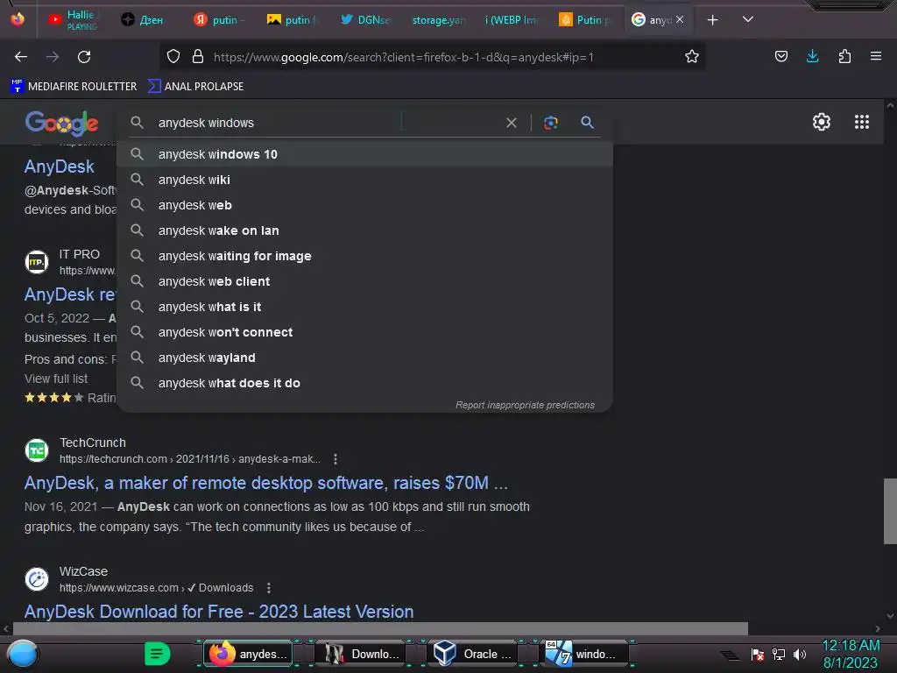Select suggestion anydesk what does it do
This screenshot has width=897, height=673.
click(x=364, y=383)
